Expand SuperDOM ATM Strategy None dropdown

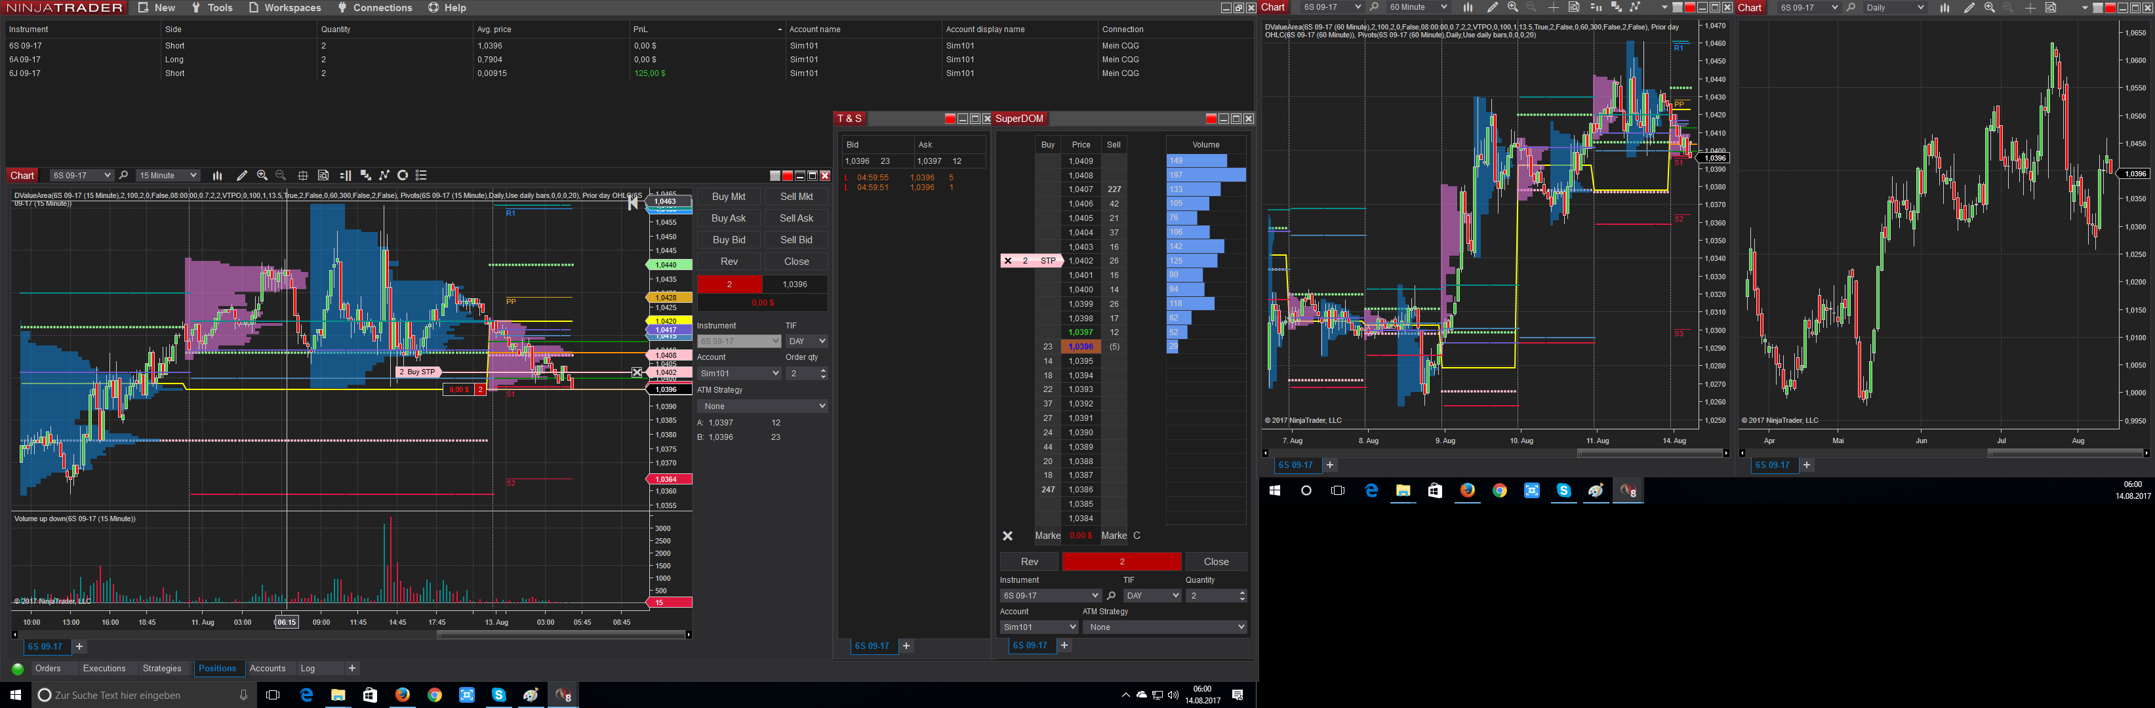1165,627
